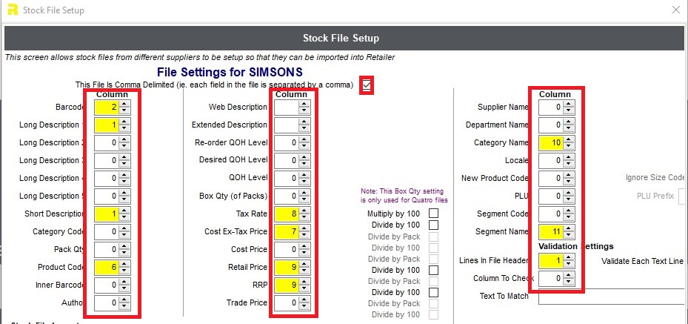Viewport: 688px width, 324px height.
Task: Tick Divide by 100 beside Retail Price
Action: [433, 270]
